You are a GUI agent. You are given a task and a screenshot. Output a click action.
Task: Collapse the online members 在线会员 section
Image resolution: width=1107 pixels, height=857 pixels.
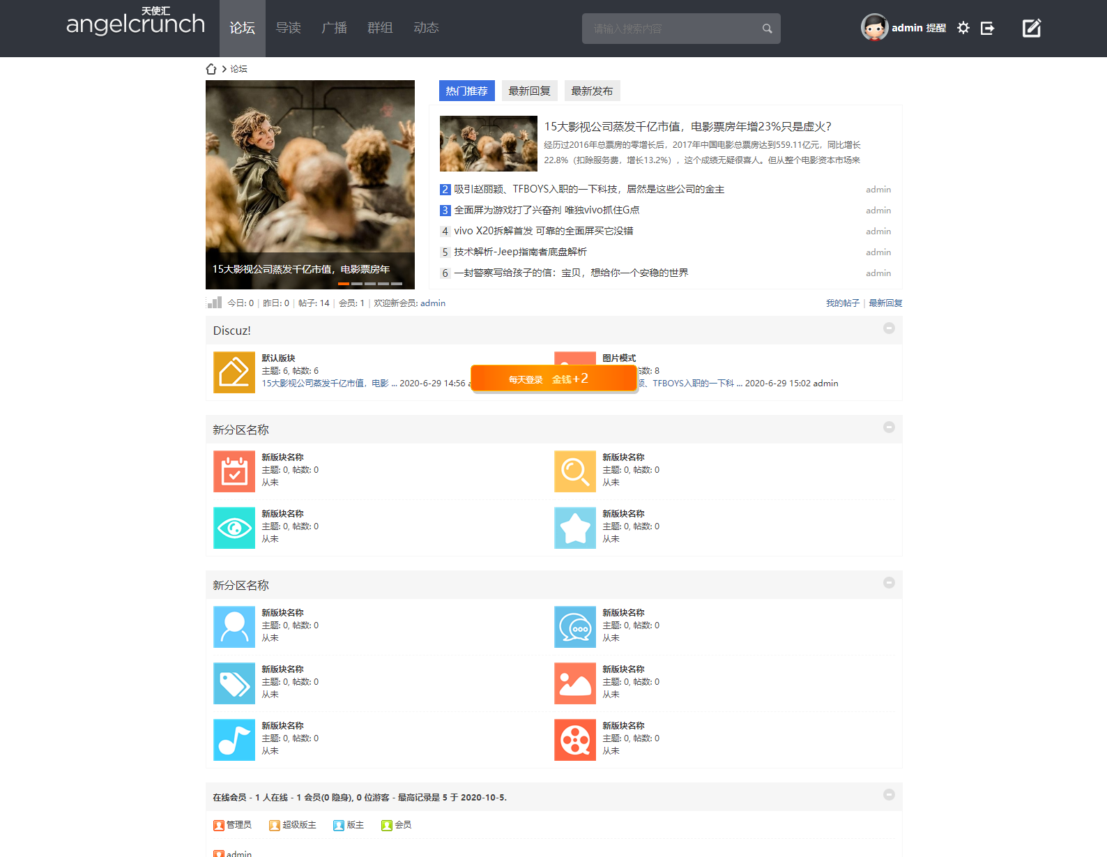tap(889, 795)
